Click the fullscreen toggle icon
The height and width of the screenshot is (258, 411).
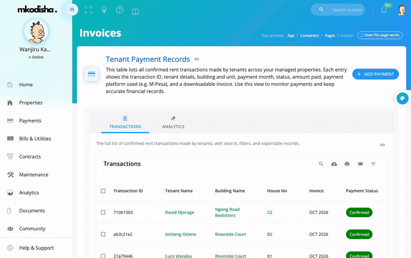89,10
